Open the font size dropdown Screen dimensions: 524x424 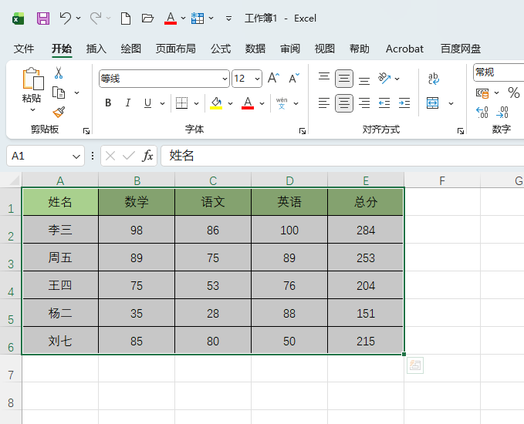click(x=257, y=79)
